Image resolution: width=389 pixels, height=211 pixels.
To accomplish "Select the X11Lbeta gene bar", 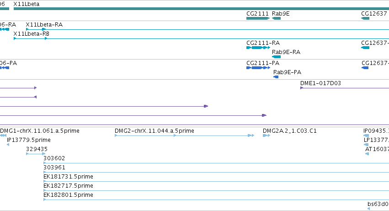I will (201, 9).
